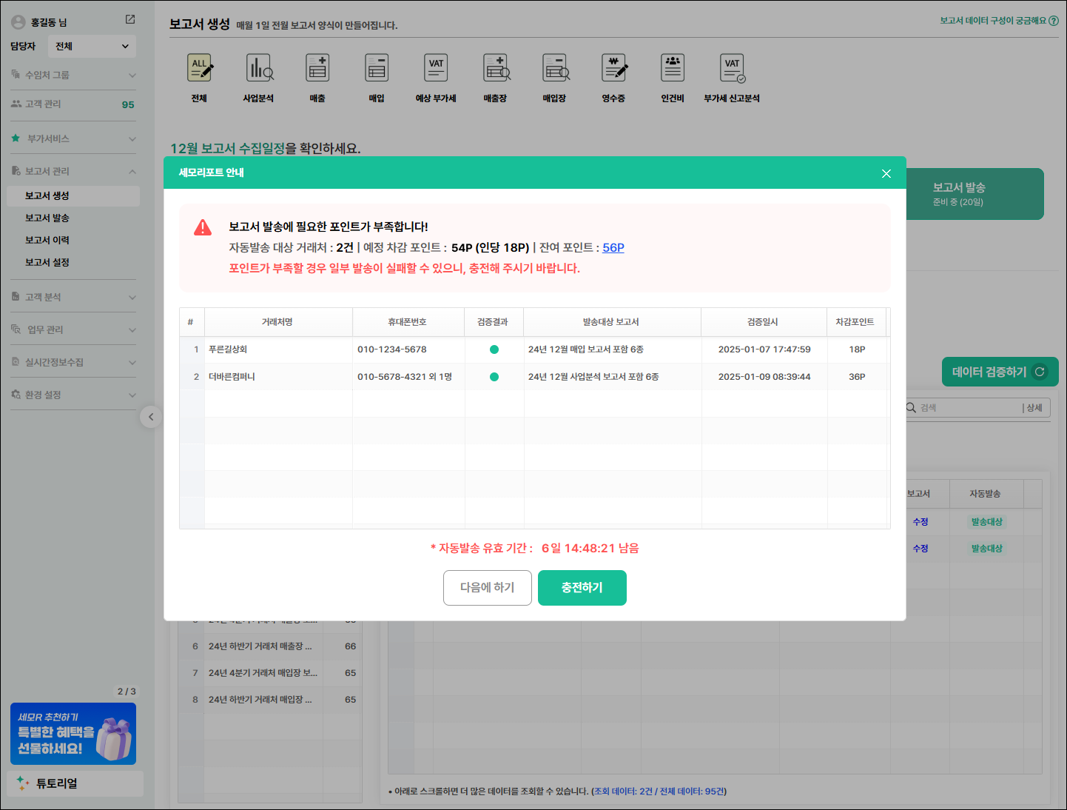This screenshot has width=1067, height=810.
Task: Expand the 수임처 그룹 menu
Action: 73,75
